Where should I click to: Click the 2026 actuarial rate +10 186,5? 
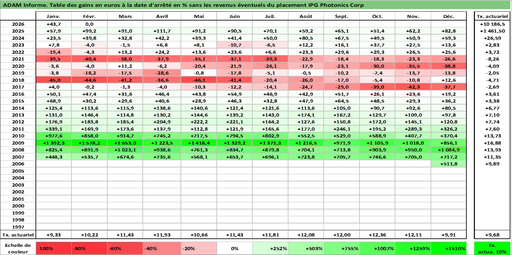492,24
